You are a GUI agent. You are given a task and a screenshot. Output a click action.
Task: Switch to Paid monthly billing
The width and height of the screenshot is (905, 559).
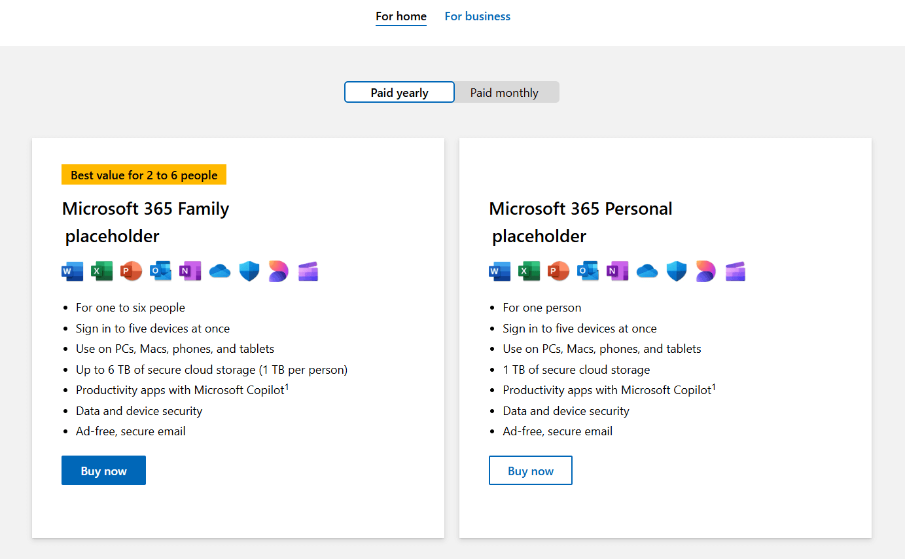tap(505, 92)
